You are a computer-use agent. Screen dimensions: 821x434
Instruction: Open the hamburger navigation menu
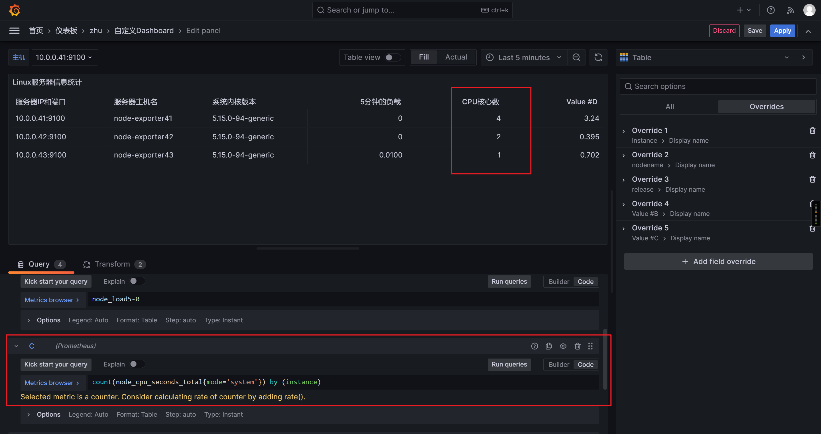(x=14, y=30)
